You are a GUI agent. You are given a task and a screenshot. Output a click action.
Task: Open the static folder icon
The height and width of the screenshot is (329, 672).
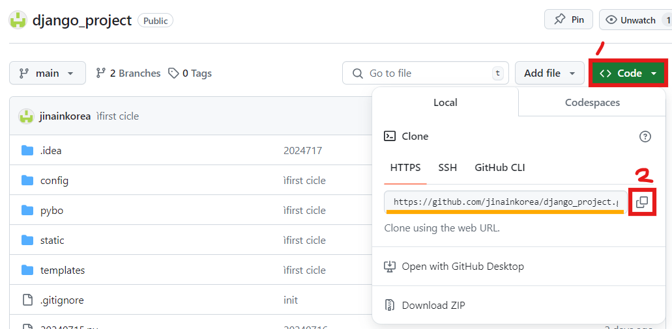tap(27, 240)
